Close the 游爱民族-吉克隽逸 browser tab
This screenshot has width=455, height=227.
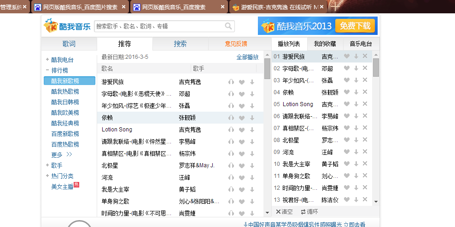(321, 7)
